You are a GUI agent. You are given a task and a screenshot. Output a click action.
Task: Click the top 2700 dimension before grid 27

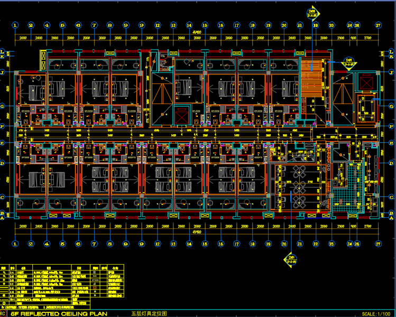368,38
